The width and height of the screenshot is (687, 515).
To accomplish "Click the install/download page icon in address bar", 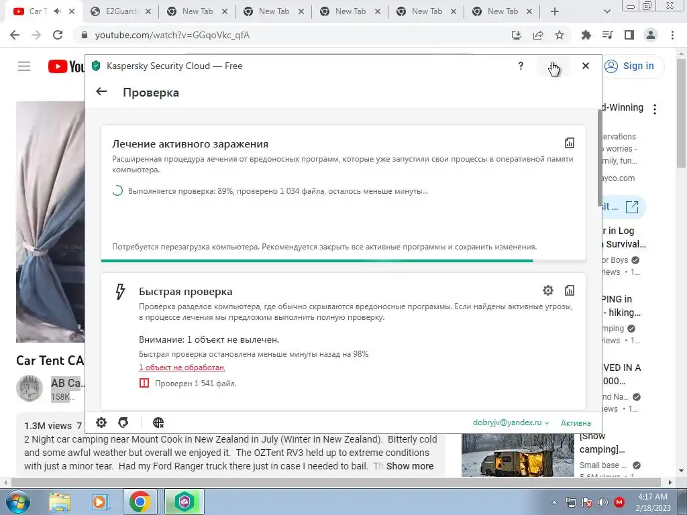I will pos(517,35).
